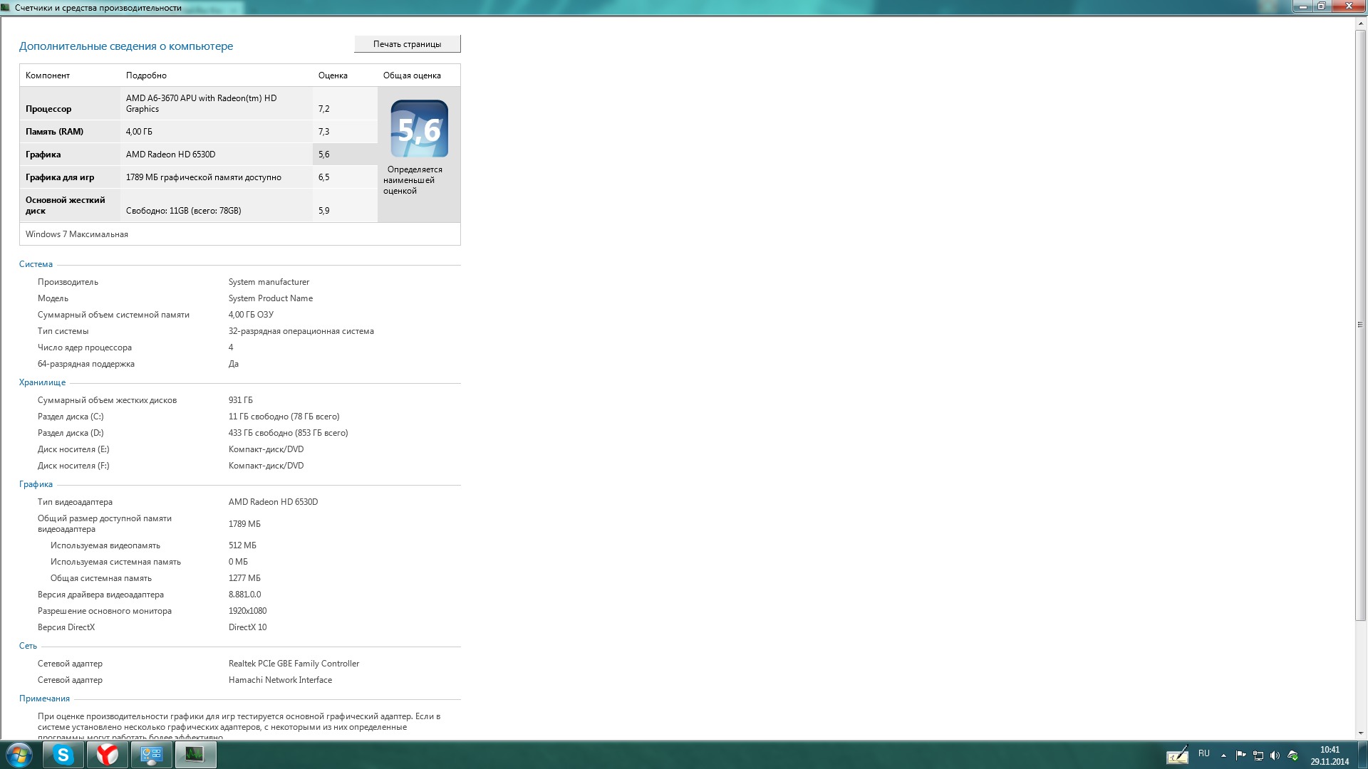Screen dimensions: 1368x769
Task: Click the 7,2 processor score
Action: pyautogui.click(x=323, y=109)
